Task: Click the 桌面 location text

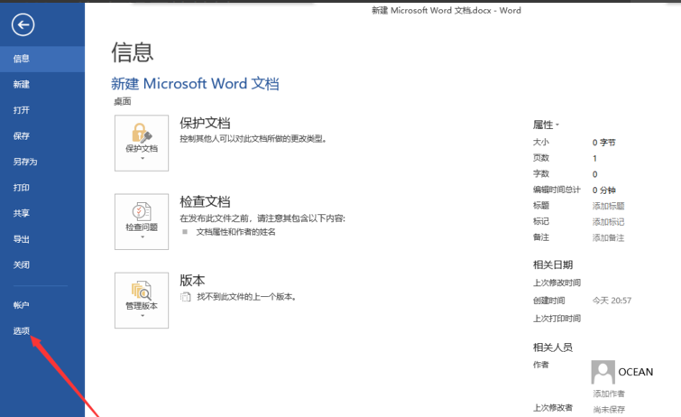Action: pyautogui.click(x=123, y=102)
